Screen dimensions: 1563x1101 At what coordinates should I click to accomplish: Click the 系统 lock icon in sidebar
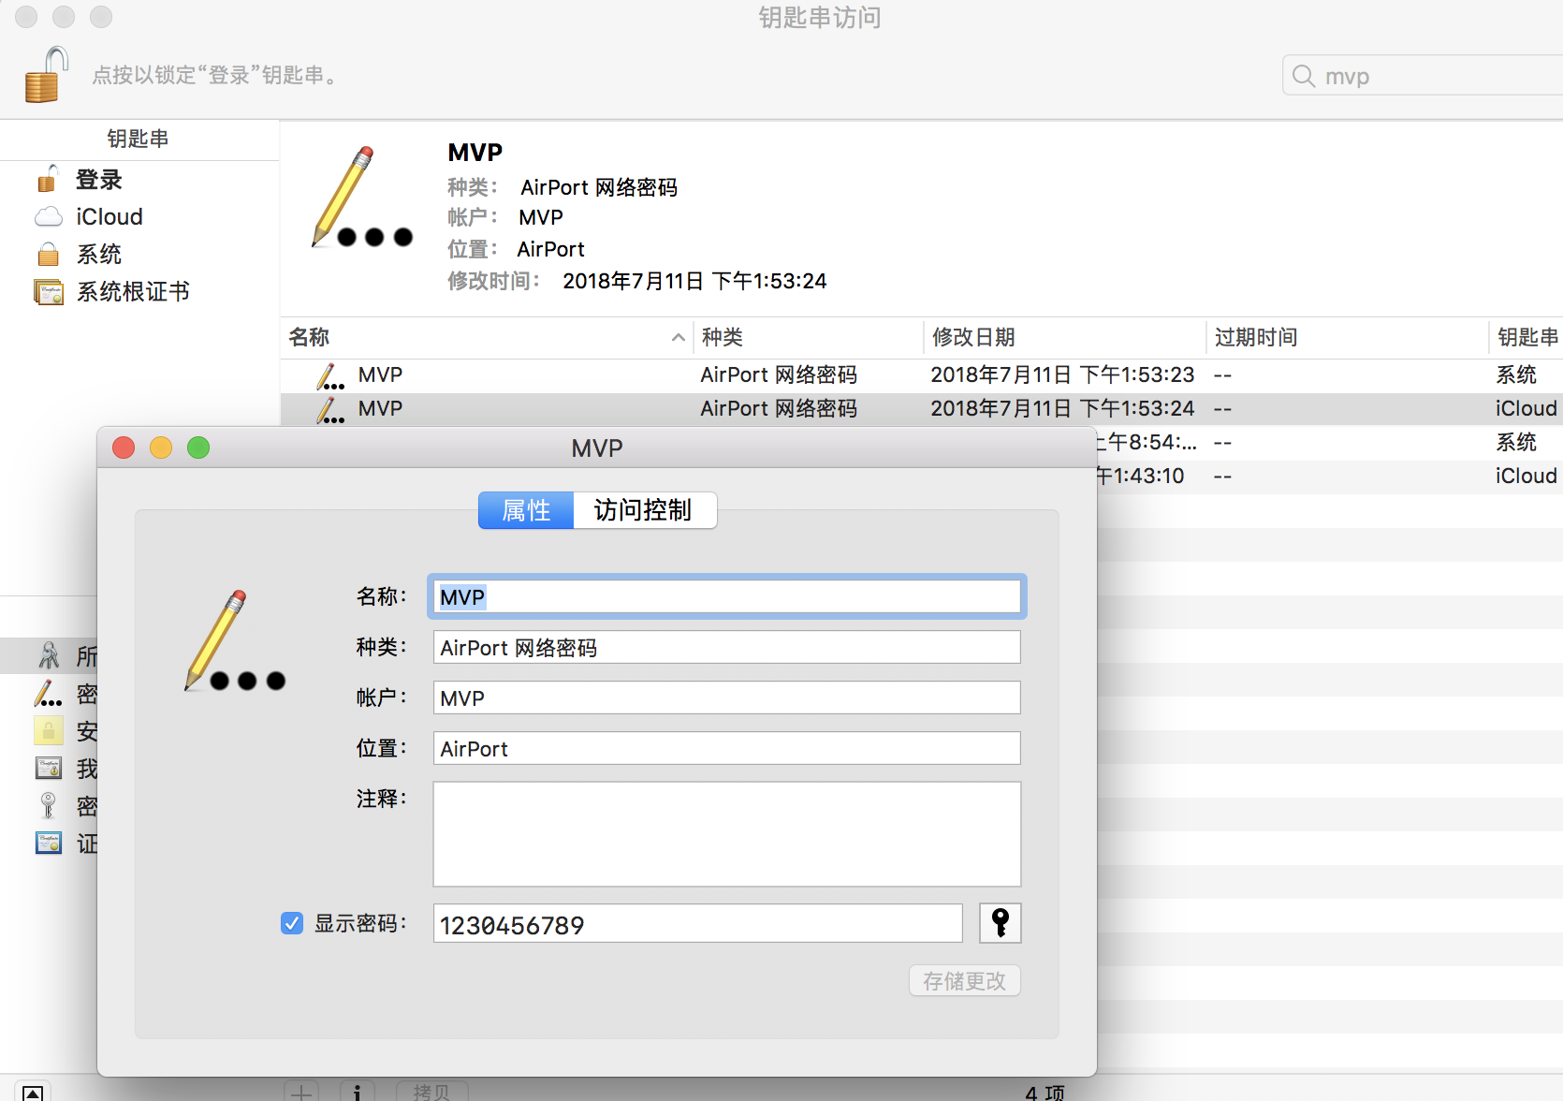click(49, 254)
